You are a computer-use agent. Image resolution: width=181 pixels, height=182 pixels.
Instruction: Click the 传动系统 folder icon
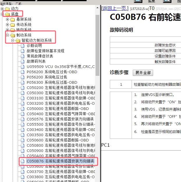click(12, 25)
